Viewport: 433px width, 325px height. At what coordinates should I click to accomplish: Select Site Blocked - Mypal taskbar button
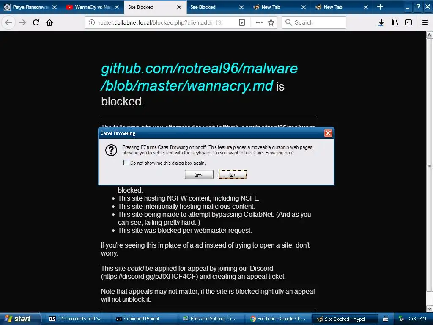(345, 319)
